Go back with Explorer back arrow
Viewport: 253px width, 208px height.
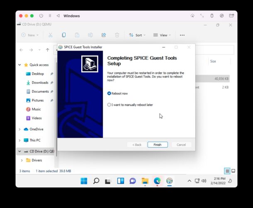point(21,50)
